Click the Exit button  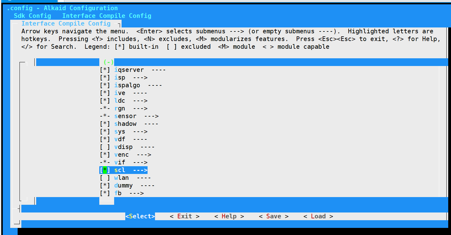coord(185,216)
